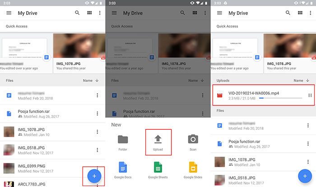Reverse sort with the arrow in the Uploads screenshot
Viewport: 316px width, 187px height.
pos(307,80)
